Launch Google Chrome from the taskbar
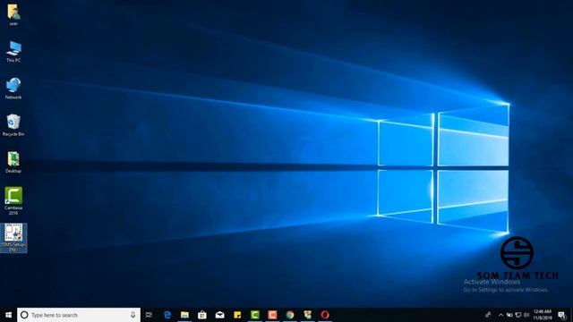 pyautogui.click(x=290, y=315)
